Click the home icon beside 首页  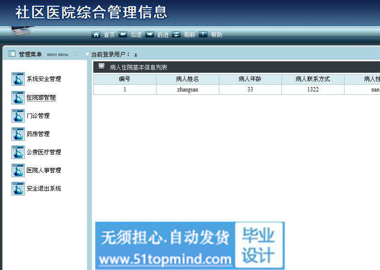[96, 34]
